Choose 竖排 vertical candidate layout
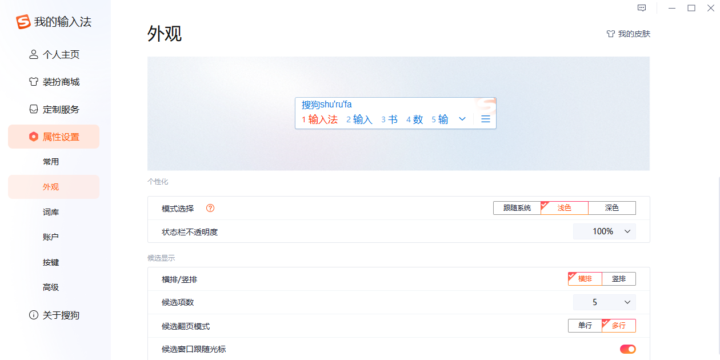The image size is (720, 360). (619, 279)
